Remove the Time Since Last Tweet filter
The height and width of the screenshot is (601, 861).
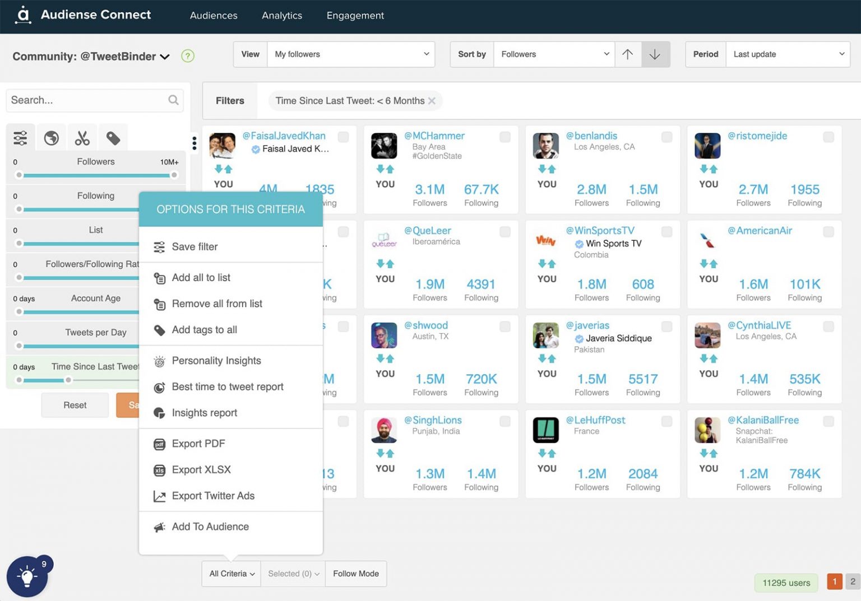432,101
